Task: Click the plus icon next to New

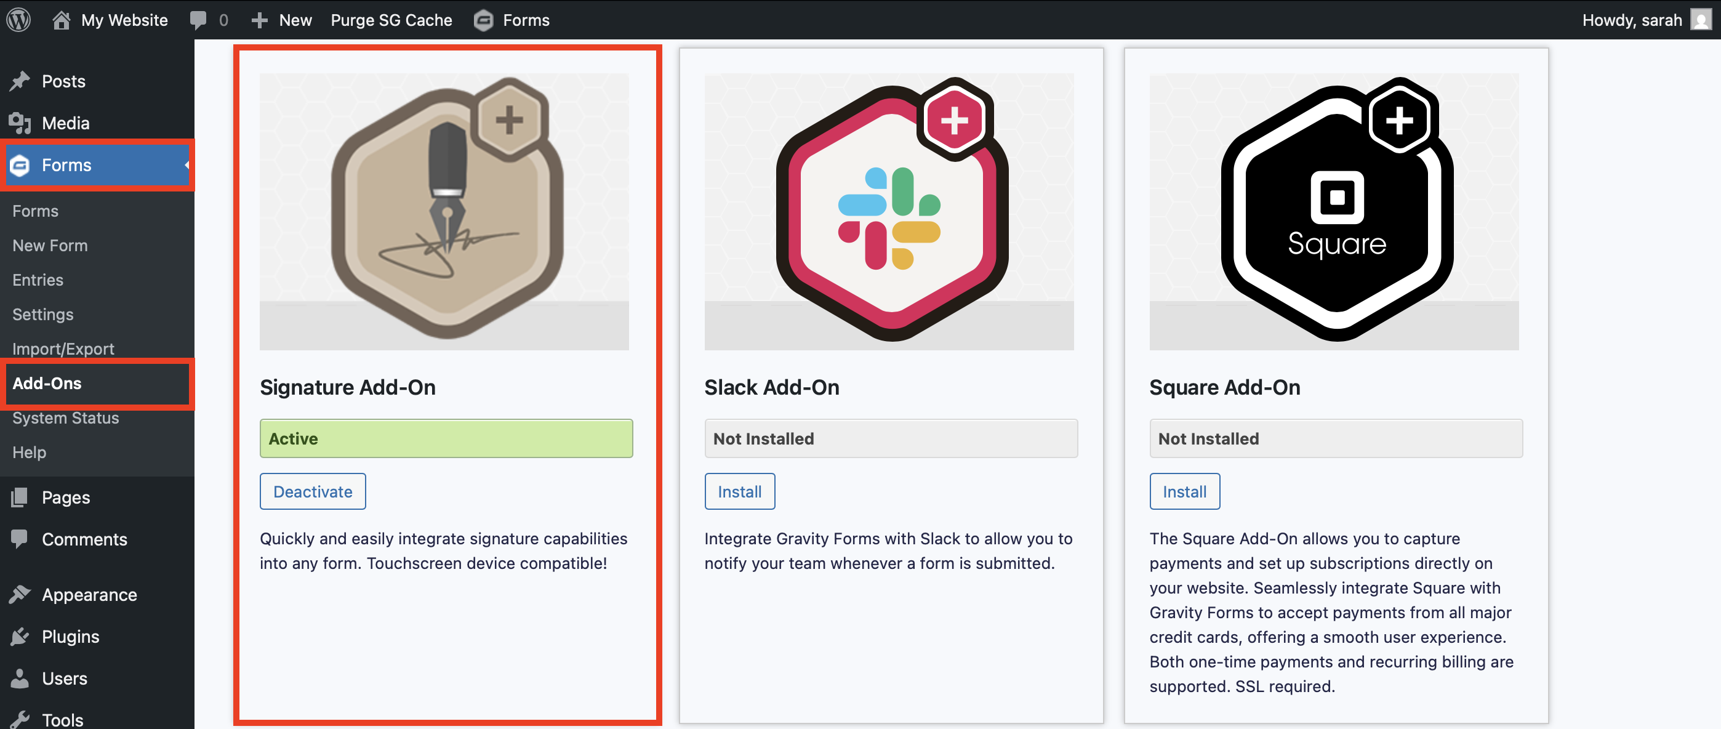Action: [259, 20]
